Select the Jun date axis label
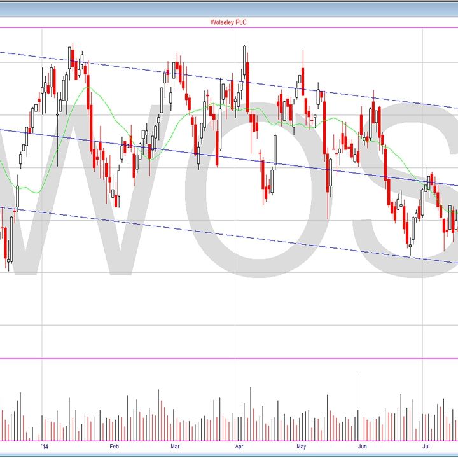The width and height of the screenshot is (458, 458). point(362,447)
